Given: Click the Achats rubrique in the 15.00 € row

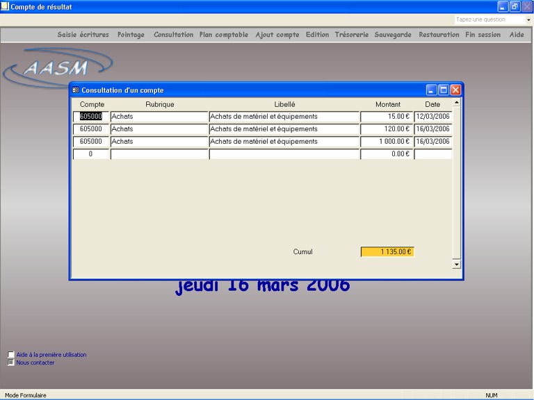Looking at the screenshot, I should tap(159, 117).
